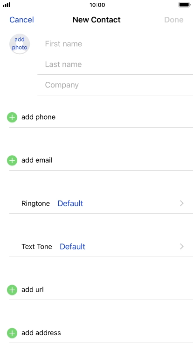This screenshot has height=344, width=193.
Task: Cancel the new contact
Action: (x=21, y=20)
